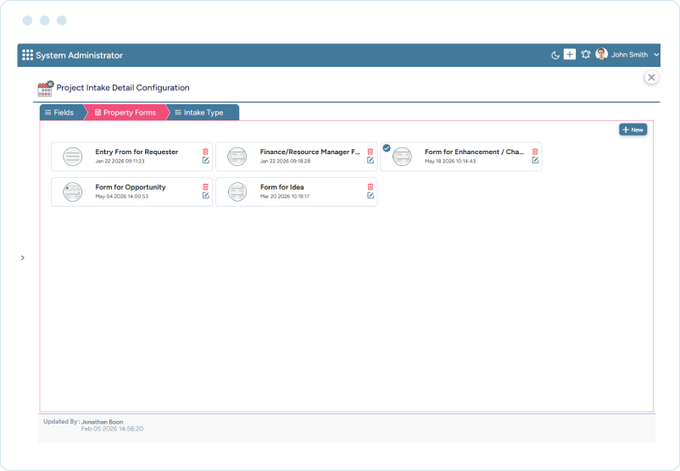Delete Form for Enhancement card
The image size is (680, 471).
[535, 152]
